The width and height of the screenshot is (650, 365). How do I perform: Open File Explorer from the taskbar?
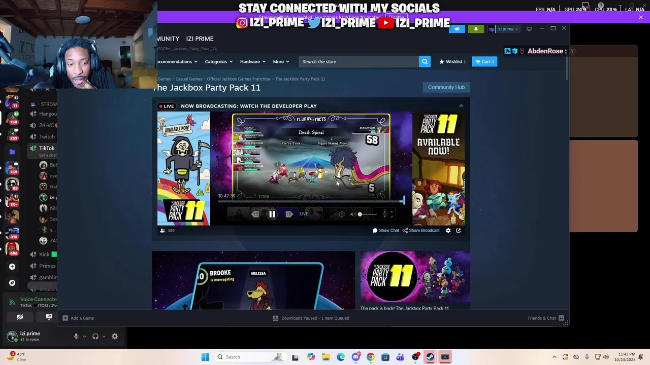click(x=326, y=357)
